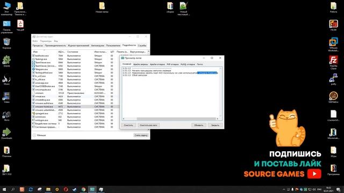Click Снять задачу button in Task Manager
Viewport: 344px width, 193px height.
coord(141,135)
